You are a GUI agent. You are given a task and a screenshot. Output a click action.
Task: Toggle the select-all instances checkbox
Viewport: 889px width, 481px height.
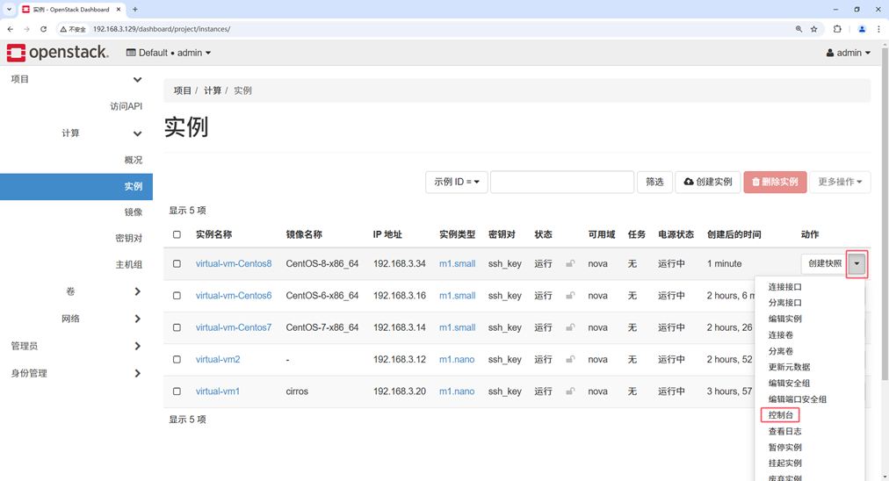[x=177, y=234]
